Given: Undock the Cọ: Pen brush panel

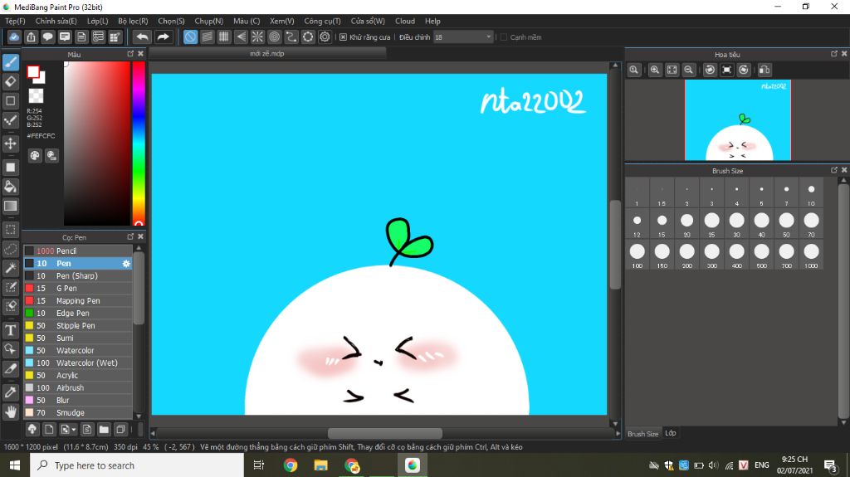Looking at the screenshot, I should tap(130, 236).
